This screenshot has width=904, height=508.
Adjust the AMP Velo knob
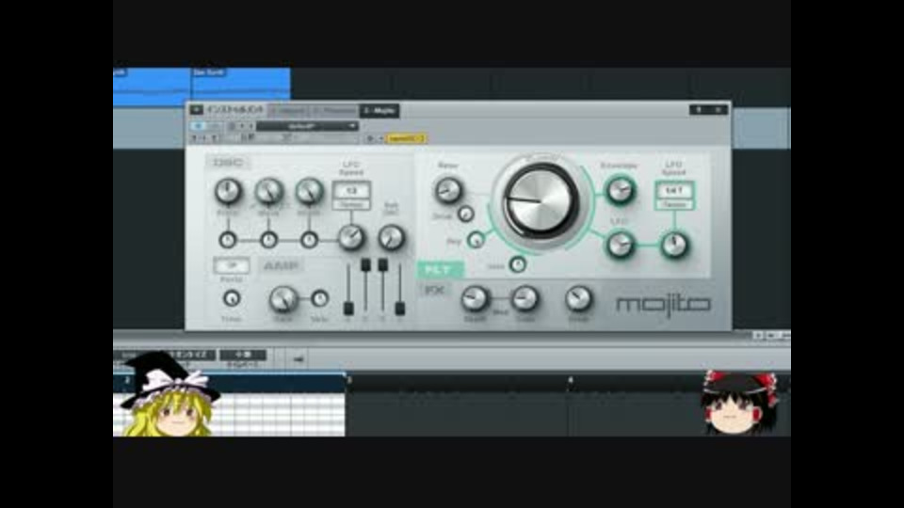point(319,298)
